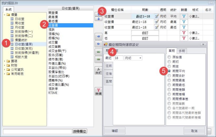Click red filter icon in 高 row
Viewport: 216px width, 137px height.
point(184,33)
